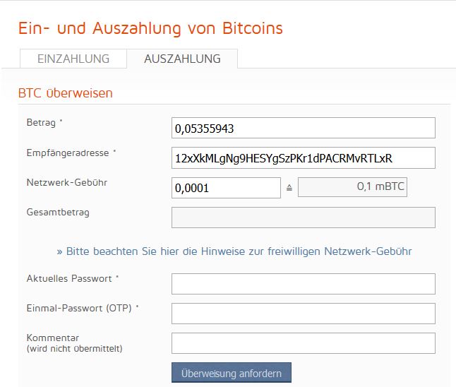Click the Aktuelles Passwort label
Image resolution: width=456 pixels, height=387 pixels.
point(69,278)
